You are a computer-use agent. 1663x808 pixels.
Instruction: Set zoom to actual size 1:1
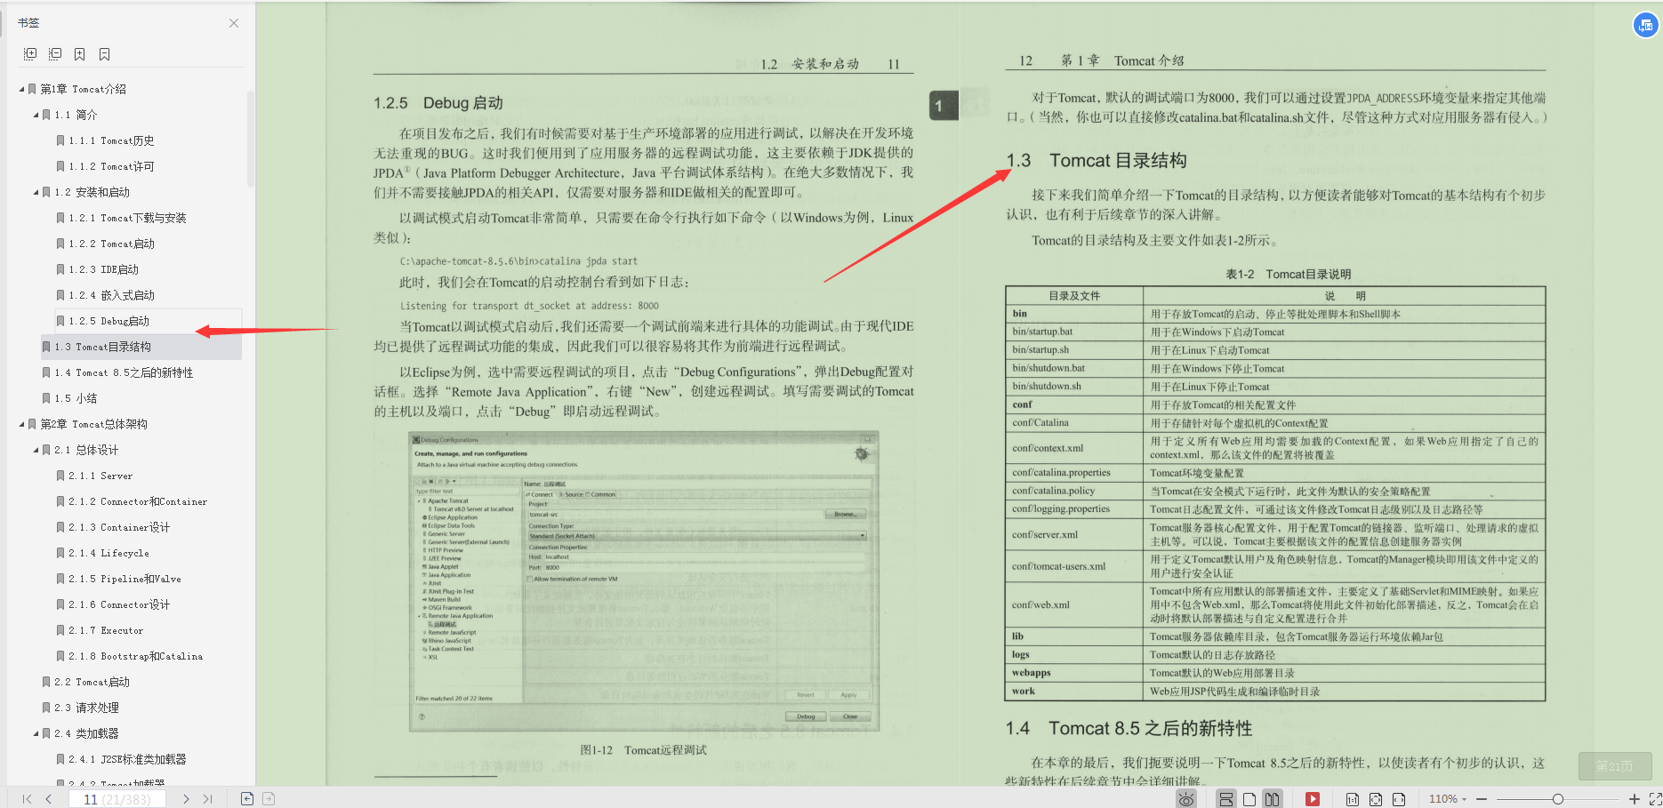tap(1353, 798)
